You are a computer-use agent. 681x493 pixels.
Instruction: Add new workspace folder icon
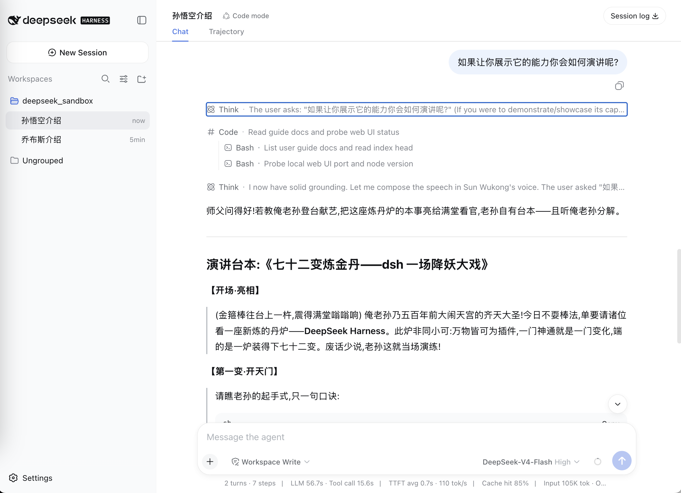click(x=142, y=79)
